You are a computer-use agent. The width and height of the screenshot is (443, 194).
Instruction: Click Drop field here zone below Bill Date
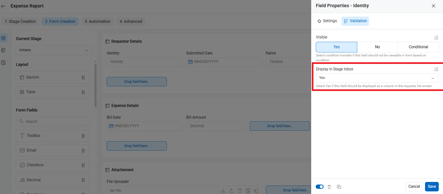click(137, 146)
